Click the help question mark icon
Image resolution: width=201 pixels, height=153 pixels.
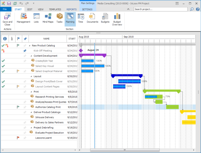198,9
